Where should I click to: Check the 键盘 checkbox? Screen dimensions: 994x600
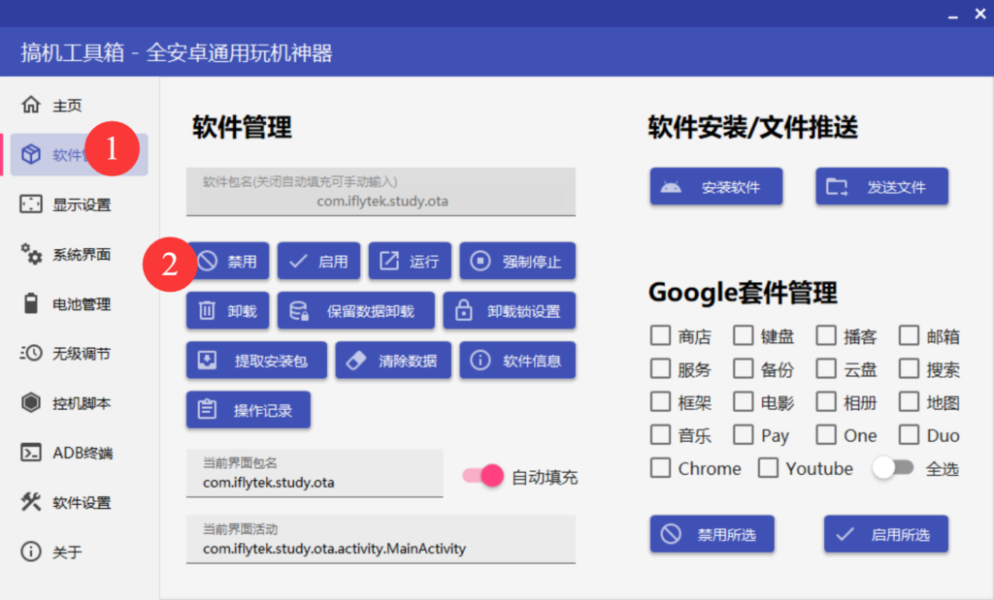(x=743, y=335)
